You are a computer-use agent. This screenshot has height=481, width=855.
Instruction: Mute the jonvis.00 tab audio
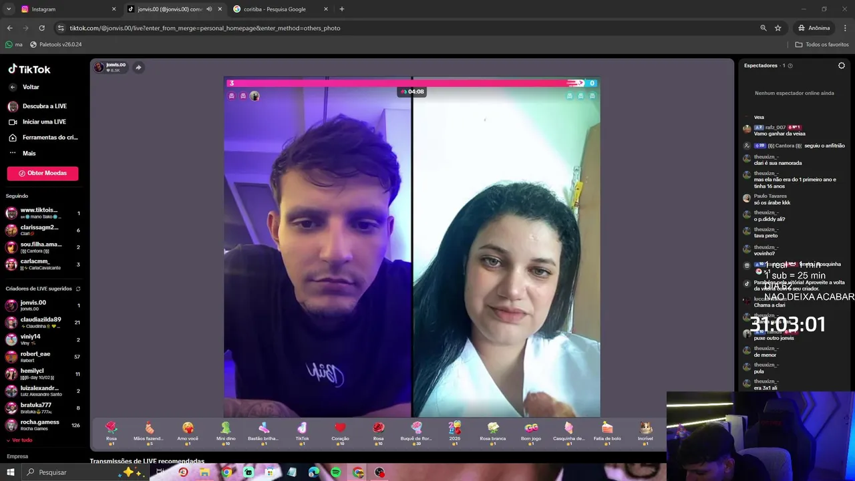209,9
